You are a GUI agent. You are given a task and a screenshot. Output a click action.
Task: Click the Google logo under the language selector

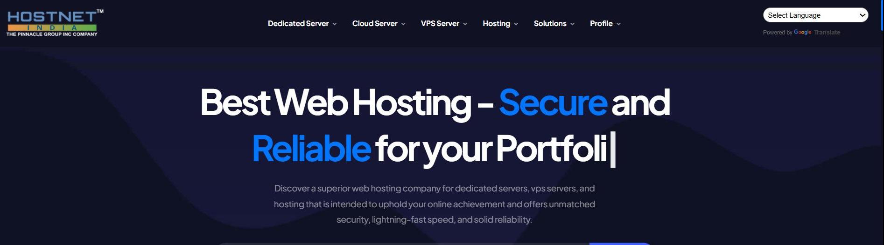802,32
